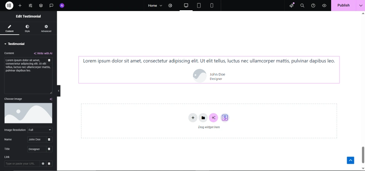This screenshot has height=171, width=365.
Task: Click dynamic tags icon for Title
Action: [x=49, y=149]
